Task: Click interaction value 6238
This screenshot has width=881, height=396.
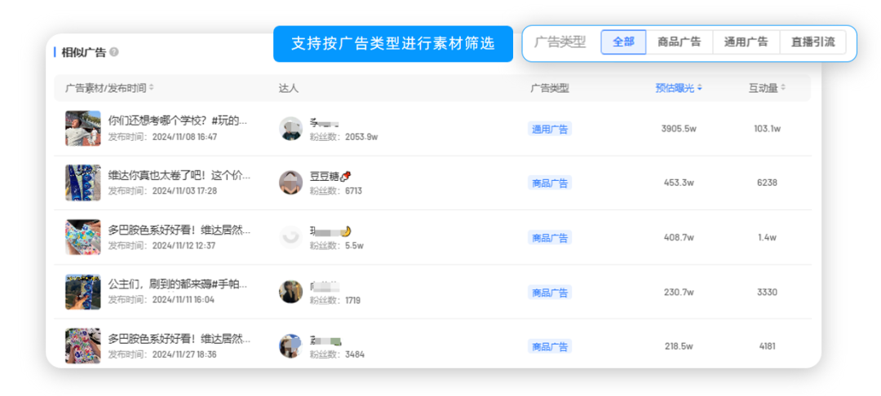Action: click(767, 183)
